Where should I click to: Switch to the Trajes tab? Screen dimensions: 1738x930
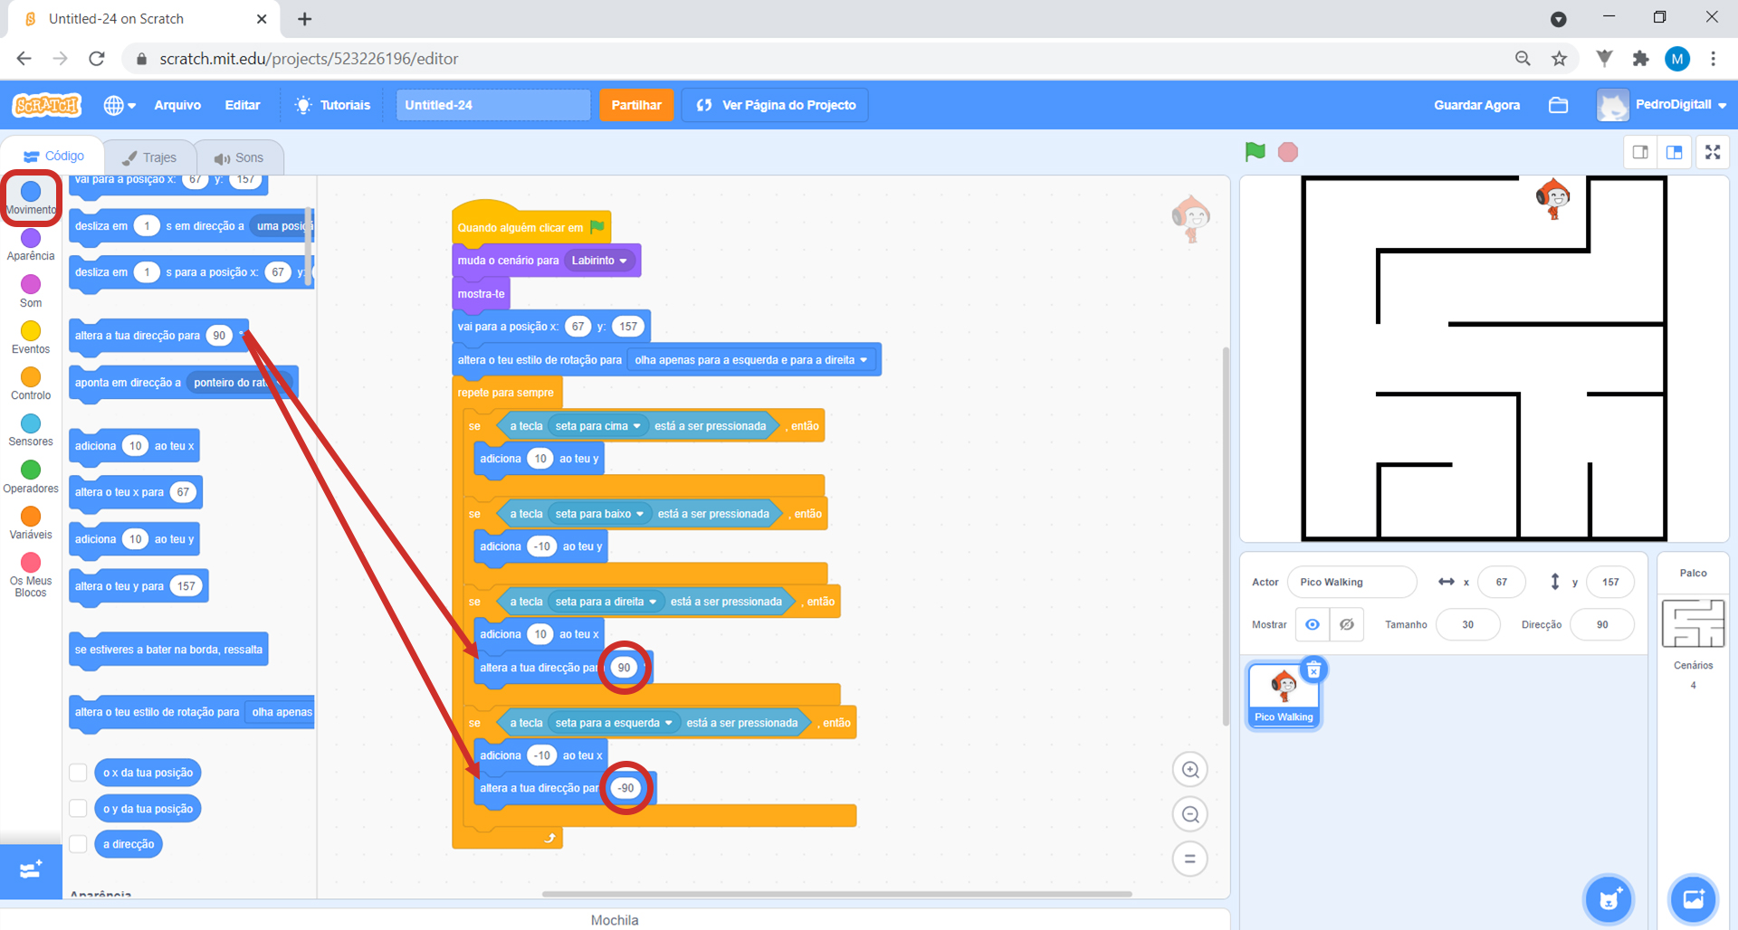coord(149,157)
